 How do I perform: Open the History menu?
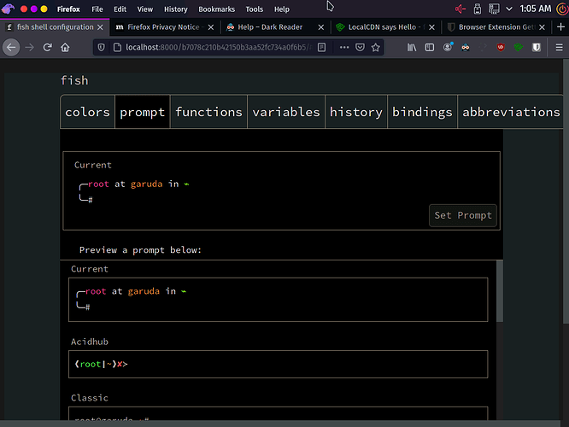[x=176, y=9]
